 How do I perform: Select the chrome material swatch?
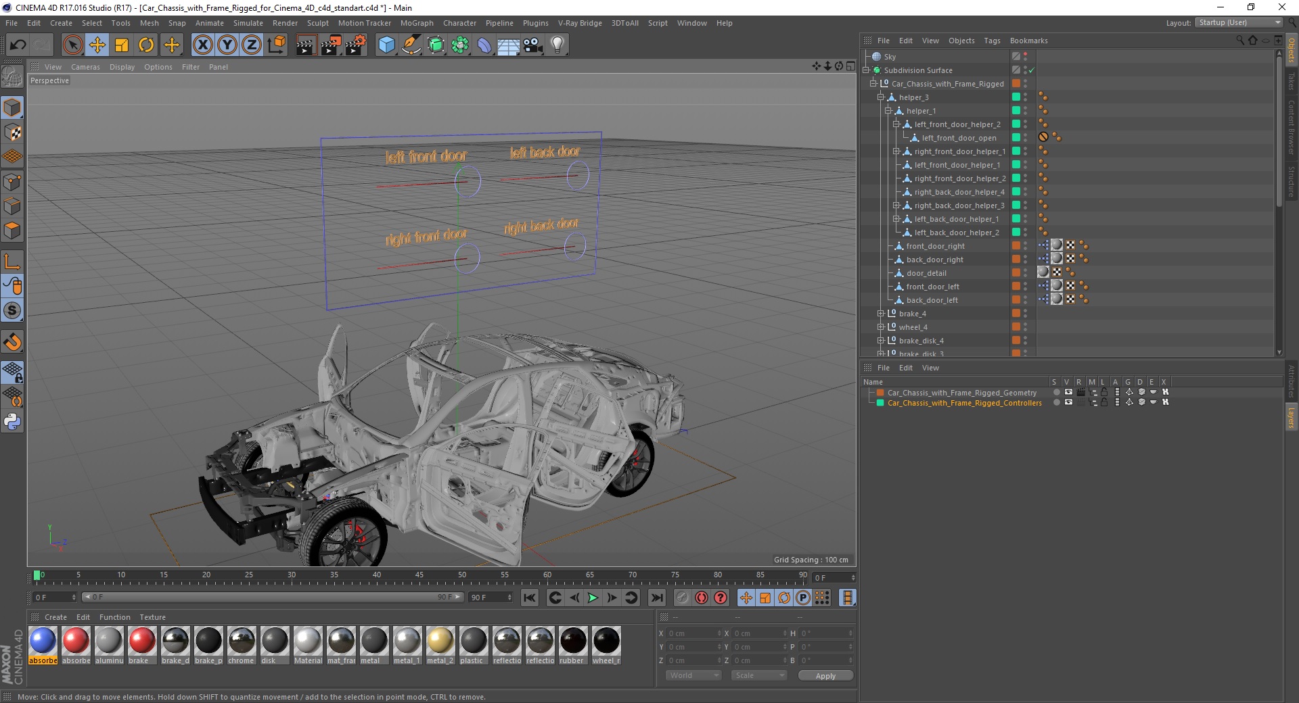(x=242, y=646)
